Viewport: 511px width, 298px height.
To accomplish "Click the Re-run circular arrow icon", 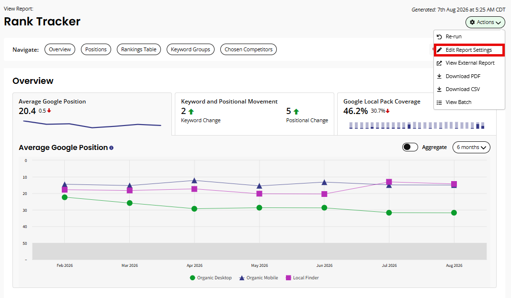I will click(x=439, y=37).
